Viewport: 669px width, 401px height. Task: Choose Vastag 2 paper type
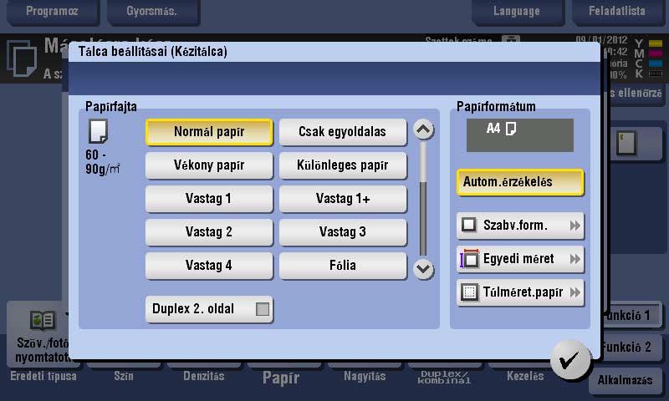pos(209,231)
